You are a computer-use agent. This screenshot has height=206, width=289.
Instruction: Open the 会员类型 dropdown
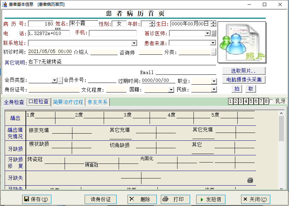(54, 80)
